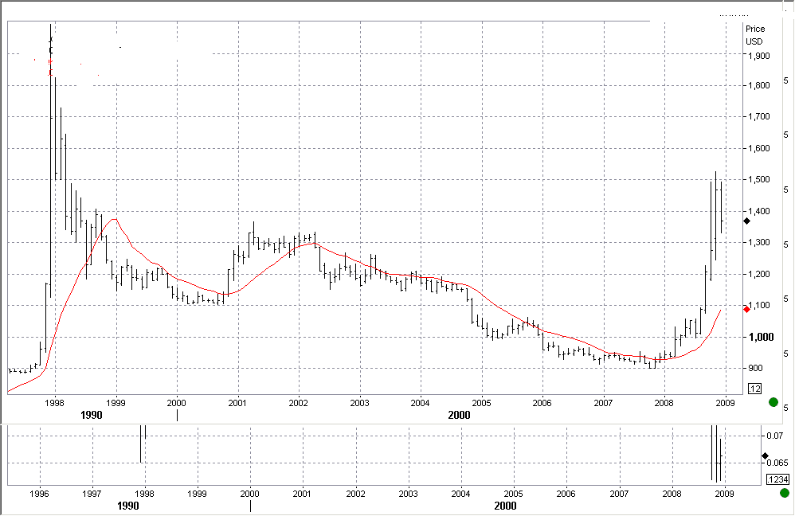Click the 1,900 price axis label

click(x=759, y=56)
